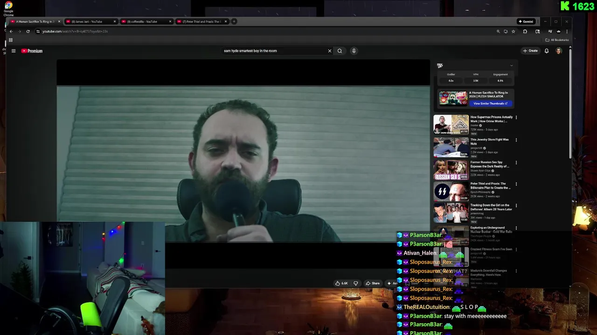Open options for How Supermax Prisons video
The width and height of the screenshot is (597, 335).
516,117
